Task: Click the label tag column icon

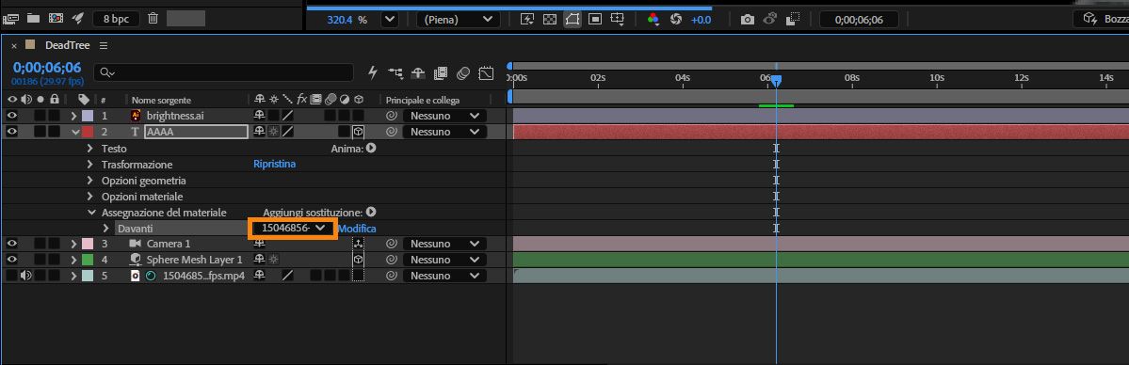Action: click(84, 100)
